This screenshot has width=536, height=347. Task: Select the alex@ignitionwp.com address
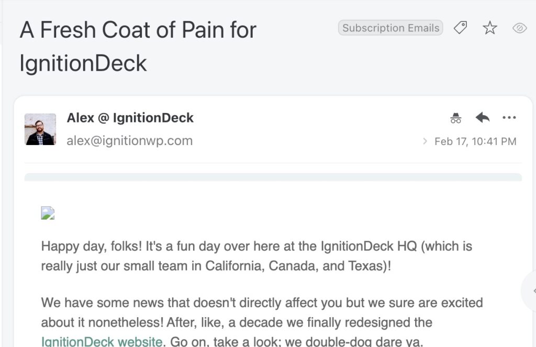click(130, 141)
